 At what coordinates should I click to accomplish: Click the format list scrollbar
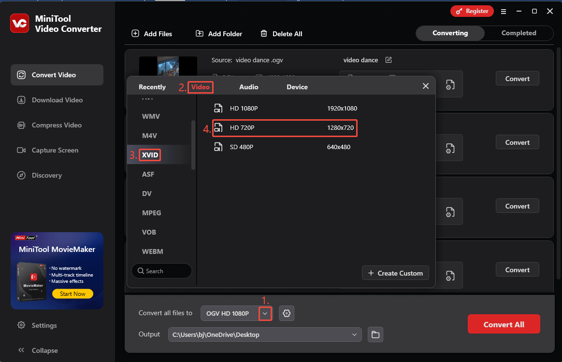(194, 145)
